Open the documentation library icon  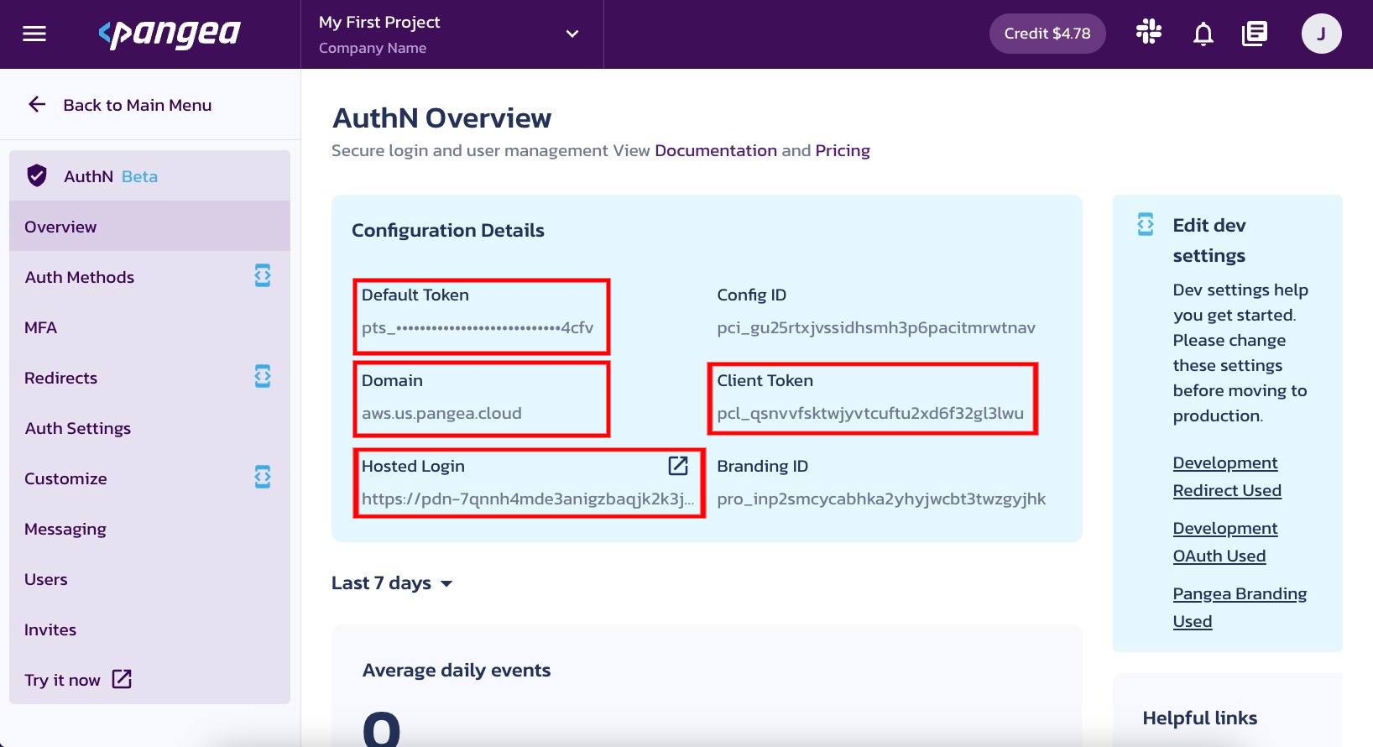[1255, 34]
